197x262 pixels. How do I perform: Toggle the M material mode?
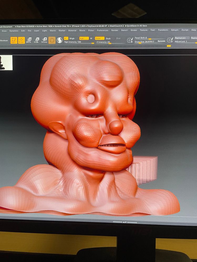pyautogui.click(x=91, y=39)
